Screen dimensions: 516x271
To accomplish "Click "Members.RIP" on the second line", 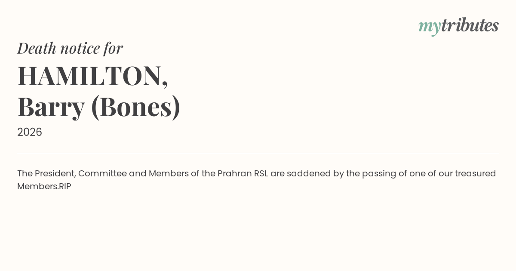I will click(x=44, y=186).
